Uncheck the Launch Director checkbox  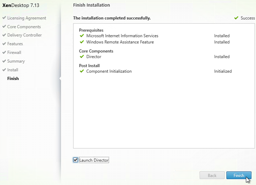click(x=76, y=160)
